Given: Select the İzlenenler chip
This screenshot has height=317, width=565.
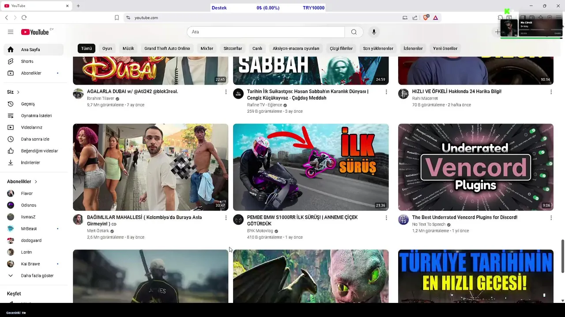Looking at the screenshot, I should [413, 48].
